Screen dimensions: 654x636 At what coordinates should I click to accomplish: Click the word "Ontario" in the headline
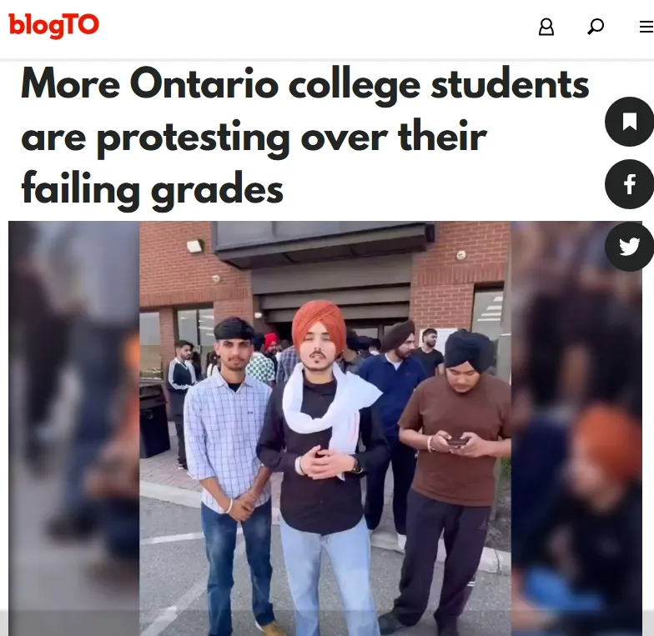pyautogui.click(x=204, y=83)
